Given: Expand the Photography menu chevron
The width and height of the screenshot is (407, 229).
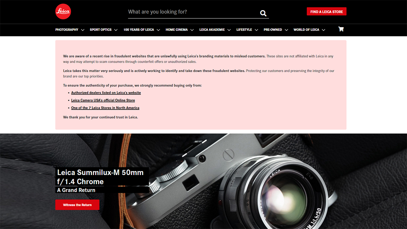Looking at the screenshot, I should point(83,30).
